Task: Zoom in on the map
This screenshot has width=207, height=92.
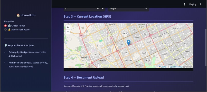Action: tap(68, 27)
